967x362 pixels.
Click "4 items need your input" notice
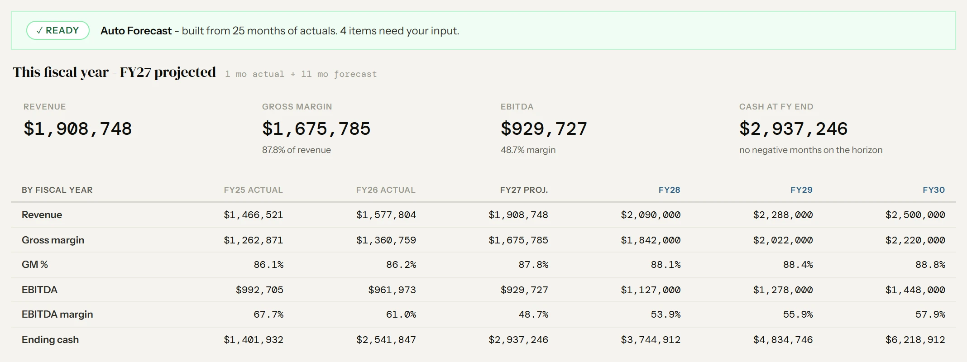[400, 31]
